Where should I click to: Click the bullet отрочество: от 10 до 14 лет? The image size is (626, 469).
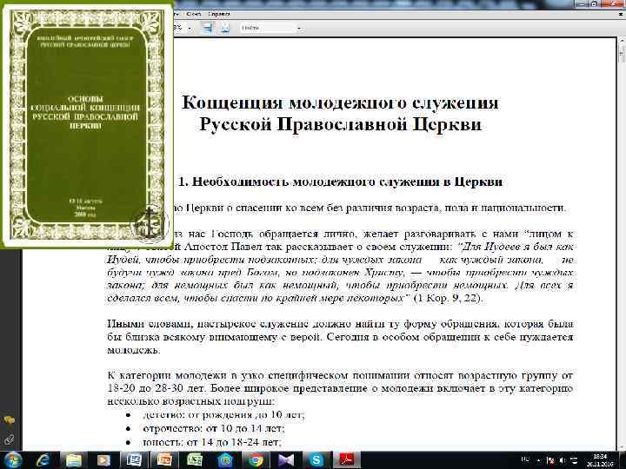[214, 428]
